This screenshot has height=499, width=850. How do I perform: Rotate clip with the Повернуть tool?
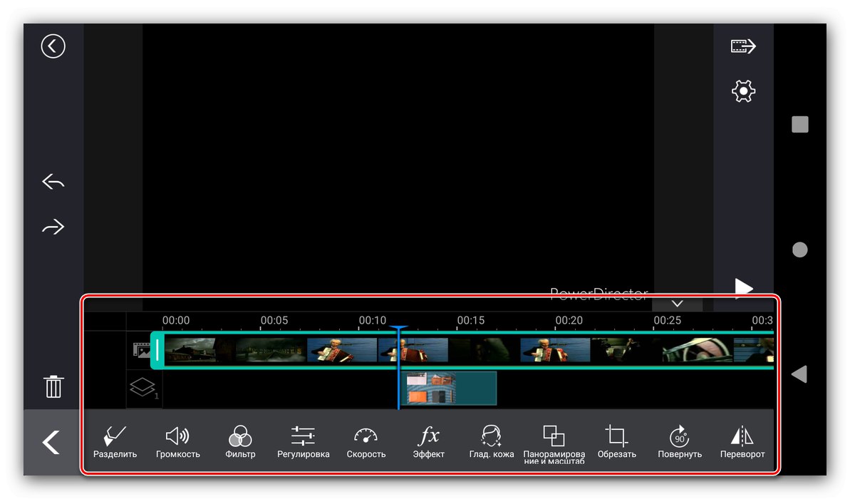pos(680,443)
